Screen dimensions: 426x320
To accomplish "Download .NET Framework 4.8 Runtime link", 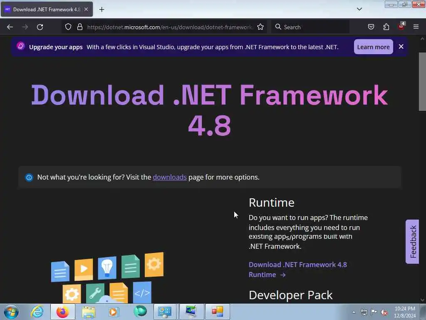I will (298, 270).
